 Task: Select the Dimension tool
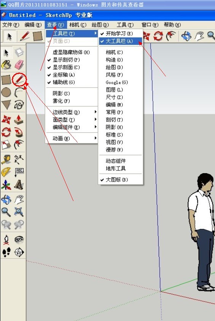(19, 159)
